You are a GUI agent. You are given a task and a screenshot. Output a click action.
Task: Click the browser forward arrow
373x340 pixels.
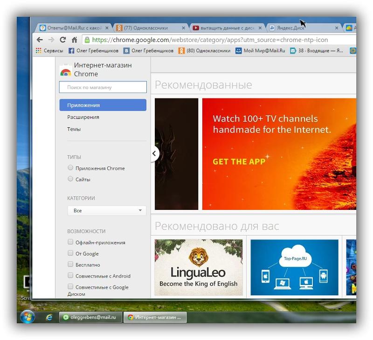(x=51, y=40)
